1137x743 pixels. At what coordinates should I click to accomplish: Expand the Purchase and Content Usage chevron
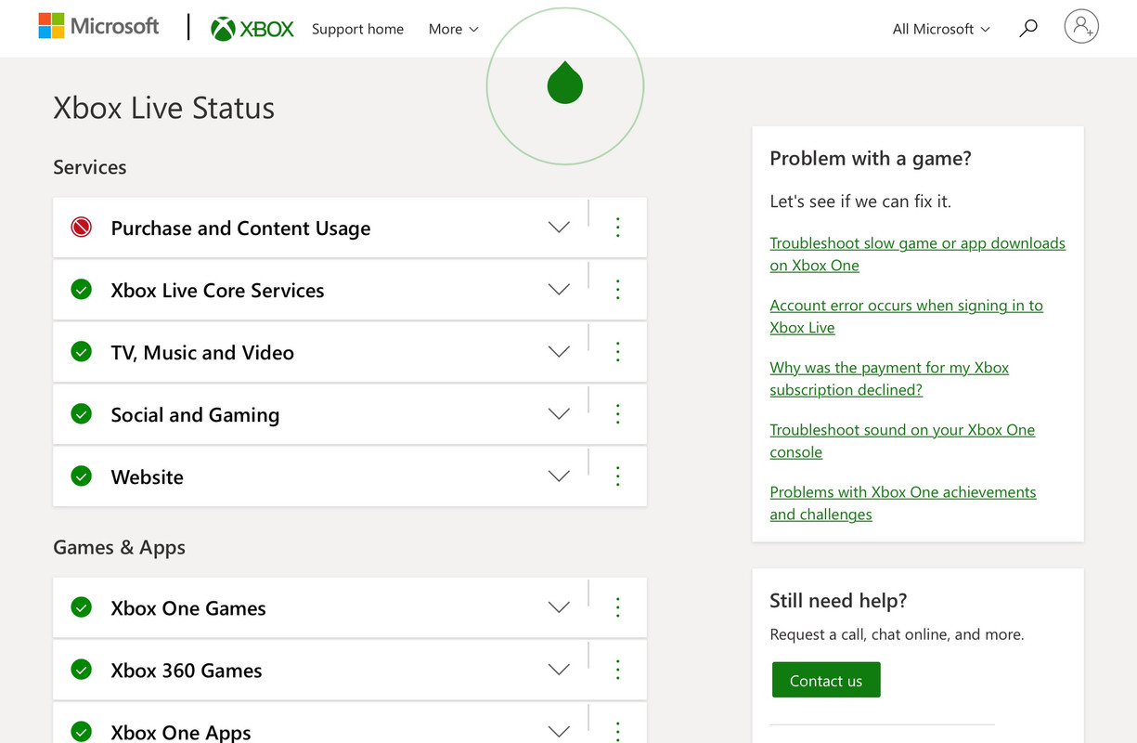click(x=559, y=228)
